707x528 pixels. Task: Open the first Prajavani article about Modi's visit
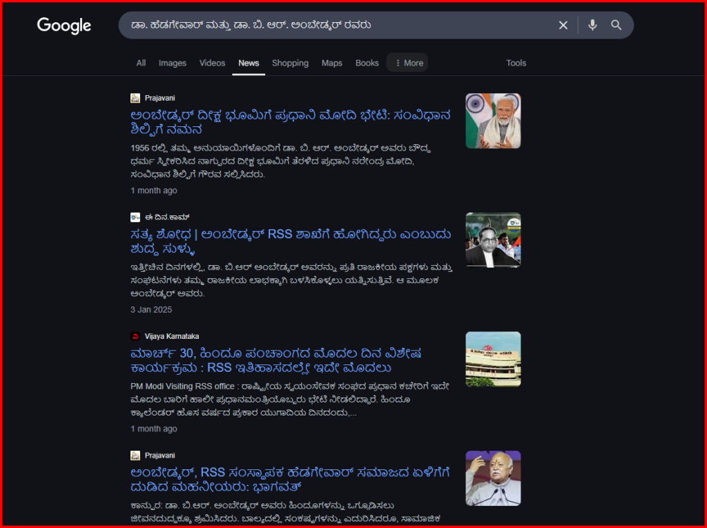290,122
